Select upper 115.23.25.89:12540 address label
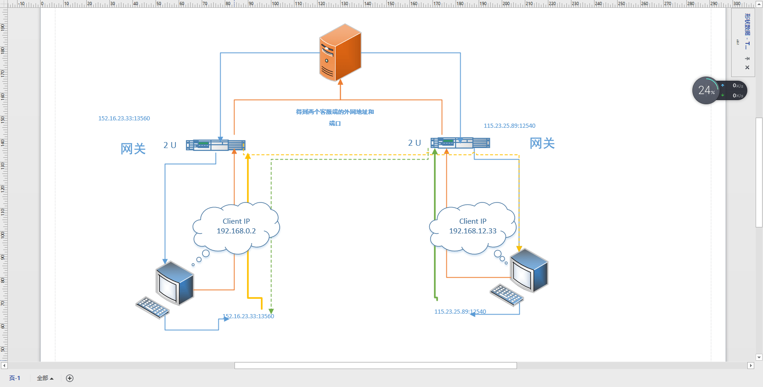The width and height of the screenshot is (763, 387). 510,126
